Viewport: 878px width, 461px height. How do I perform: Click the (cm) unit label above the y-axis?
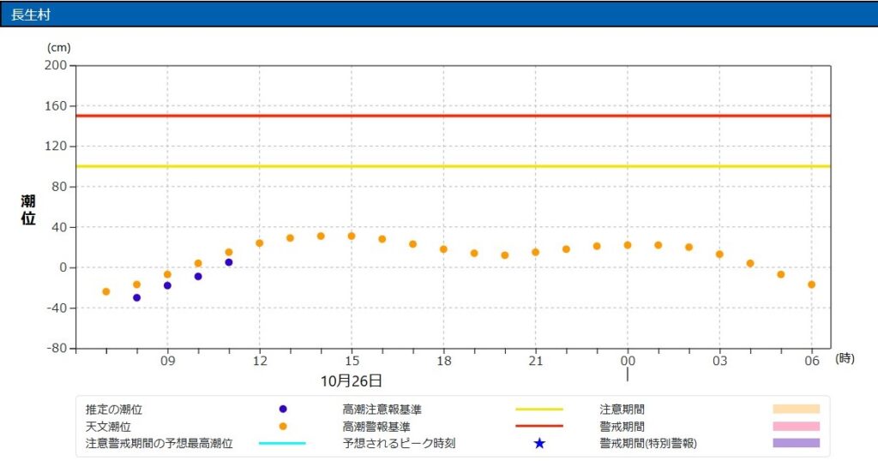click(x=59, y=48)
